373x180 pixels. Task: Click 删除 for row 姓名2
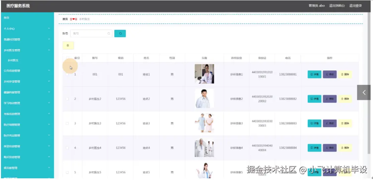pyautogui.click(x=345, y=99)
